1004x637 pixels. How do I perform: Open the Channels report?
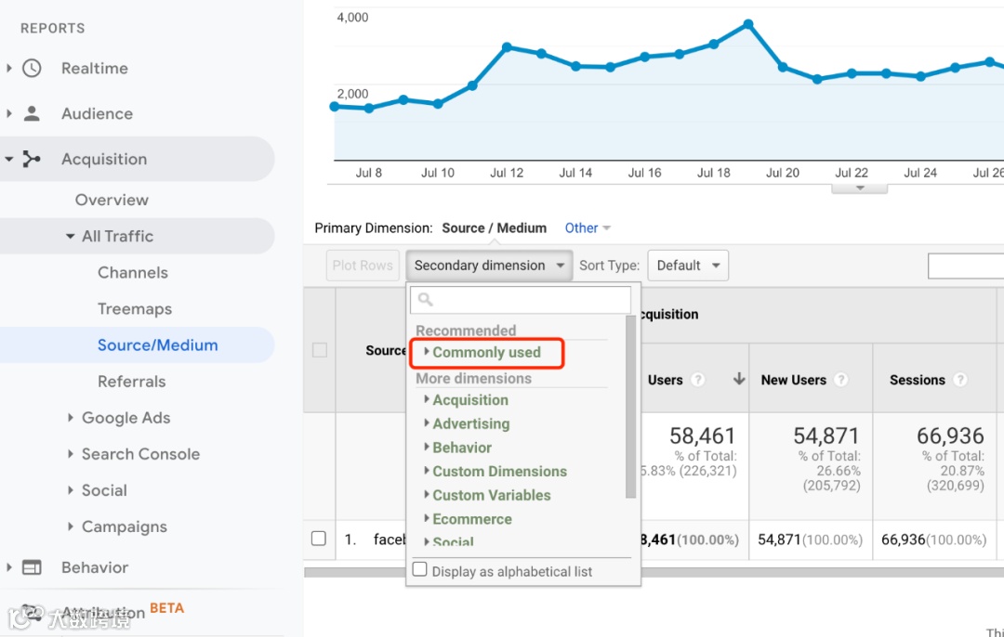coord(133,272)
